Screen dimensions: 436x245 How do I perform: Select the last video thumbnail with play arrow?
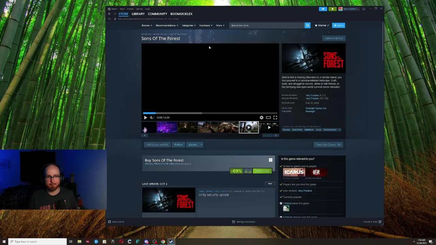tap(269, 127)
